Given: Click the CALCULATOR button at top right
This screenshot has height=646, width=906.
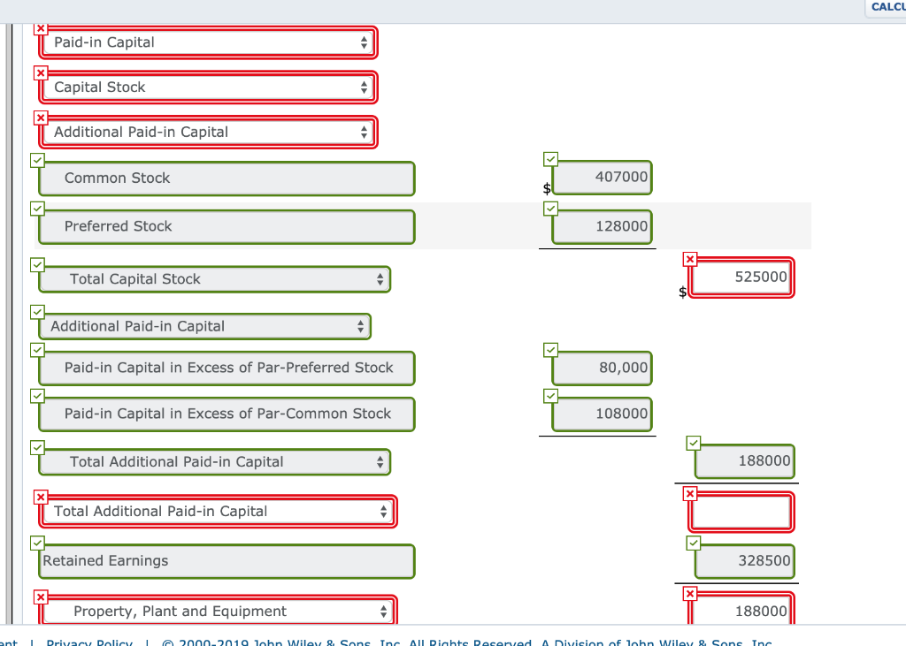Looking at the screenshot, I should [887, 7].
